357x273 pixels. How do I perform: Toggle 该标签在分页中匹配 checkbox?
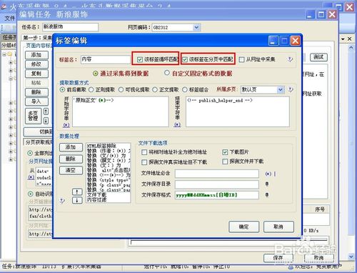(x=185, y=59)
